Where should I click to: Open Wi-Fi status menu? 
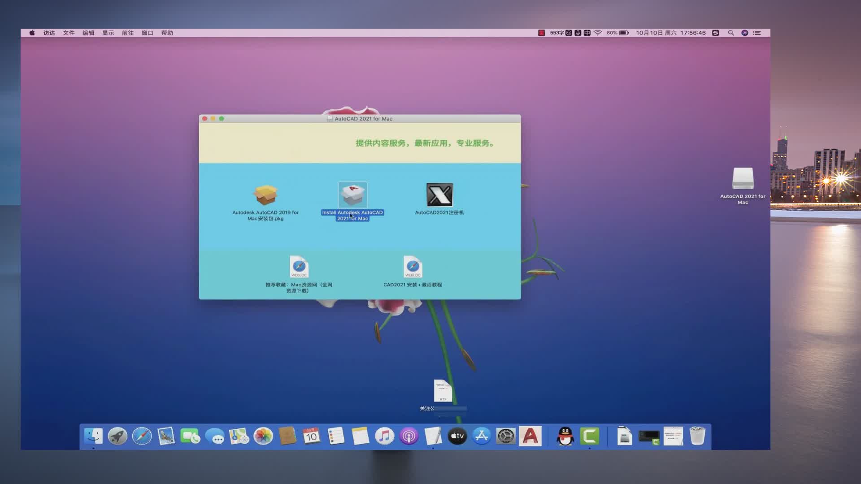click(598, 33)
